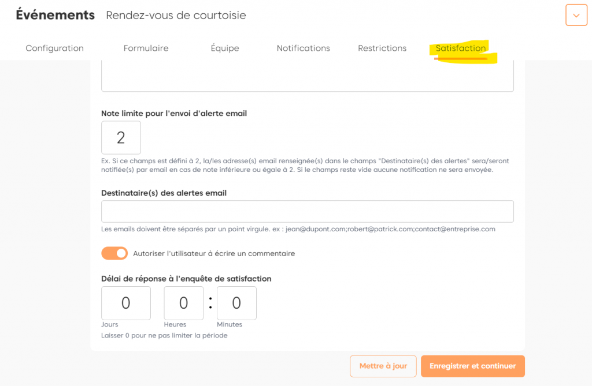
Task: Click the Jours delay input
Action: tap(125, 303)
